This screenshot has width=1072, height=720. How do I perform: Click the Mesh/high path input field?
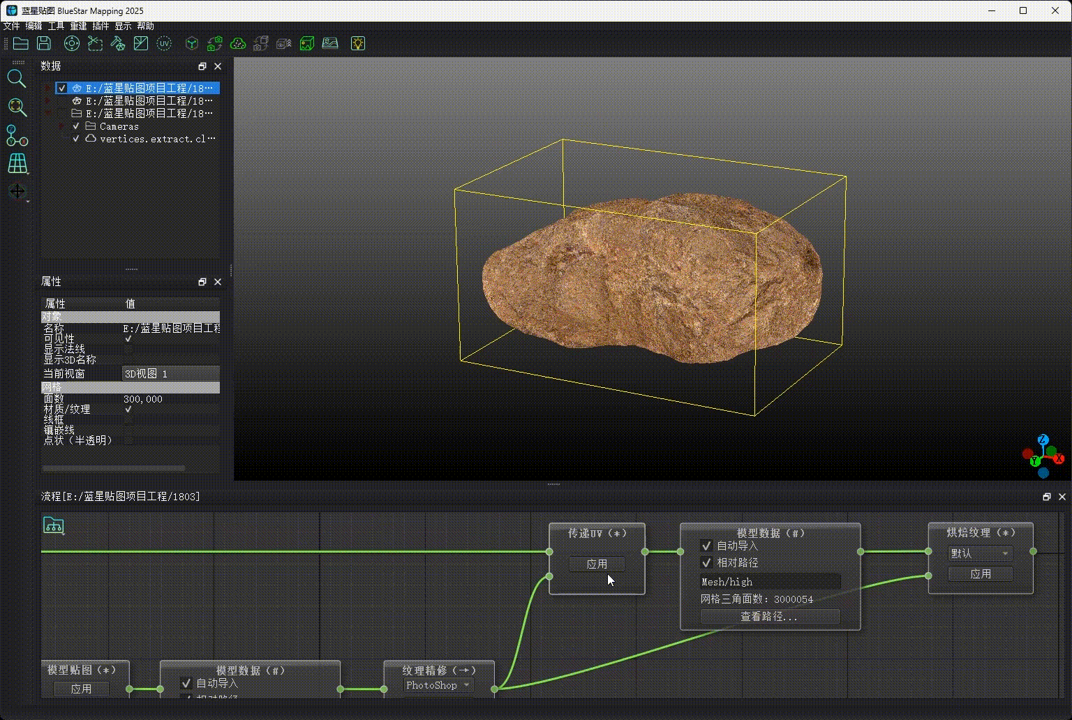pos(770,581)
